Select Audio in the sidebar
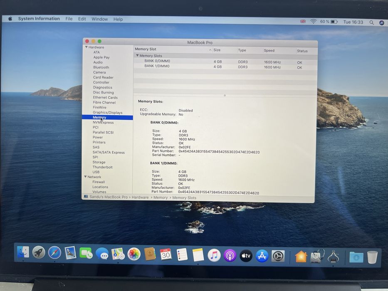The image size is (388, 291). (x=98, y=62)
